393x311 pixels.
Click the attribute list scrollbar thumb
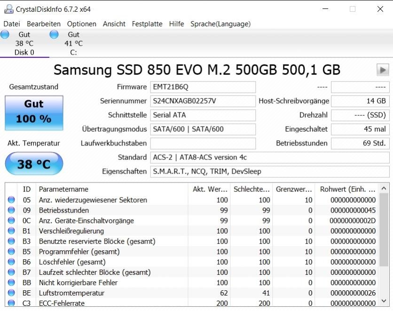[x=384, y=230]
